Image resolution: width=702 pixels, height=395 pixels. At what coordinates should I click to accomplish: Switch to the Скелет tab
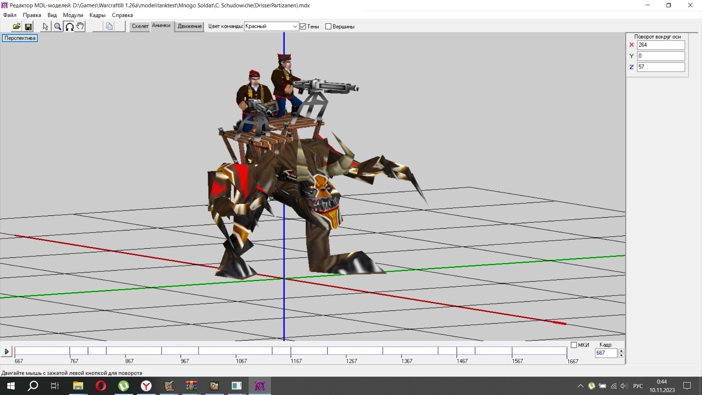[x=140, y=26]
